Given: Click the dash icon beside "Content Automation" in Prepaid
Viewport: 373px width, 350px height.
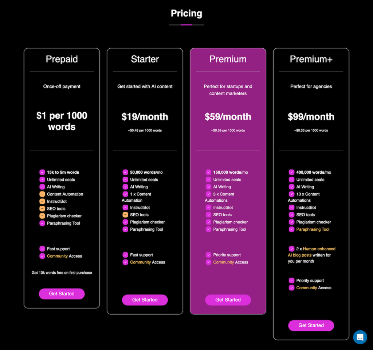Looking at the screenshot, I should 42,194.
